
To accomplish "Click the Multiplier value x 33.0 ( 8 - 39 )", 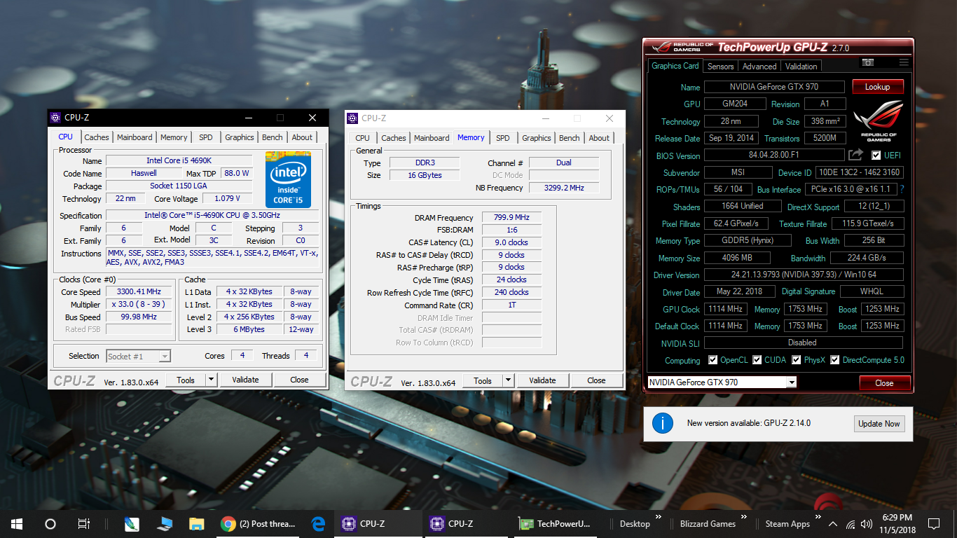I will (139, 304).
